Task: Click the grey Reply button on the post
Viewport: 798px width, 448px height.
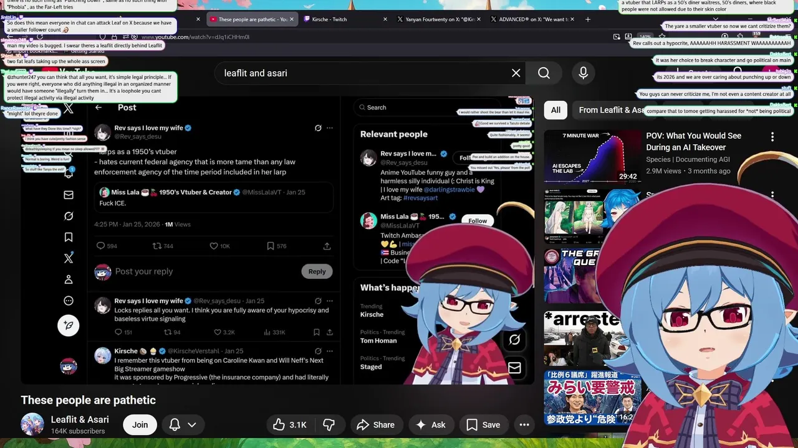Action: tap(317, 271)
